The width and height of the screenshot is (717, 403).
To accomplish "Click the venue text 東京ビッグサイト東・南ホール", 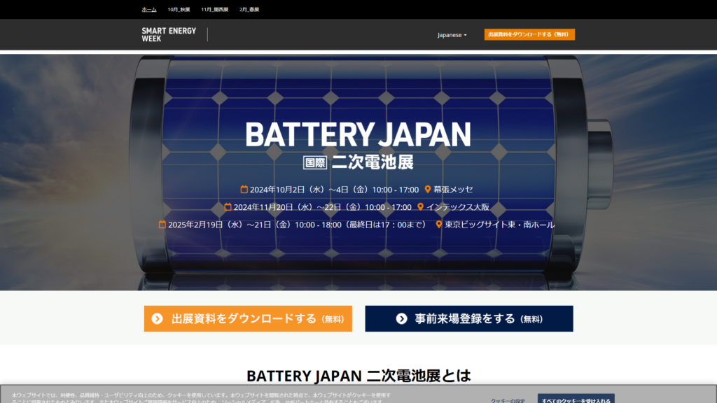I will tap(500, 225).
